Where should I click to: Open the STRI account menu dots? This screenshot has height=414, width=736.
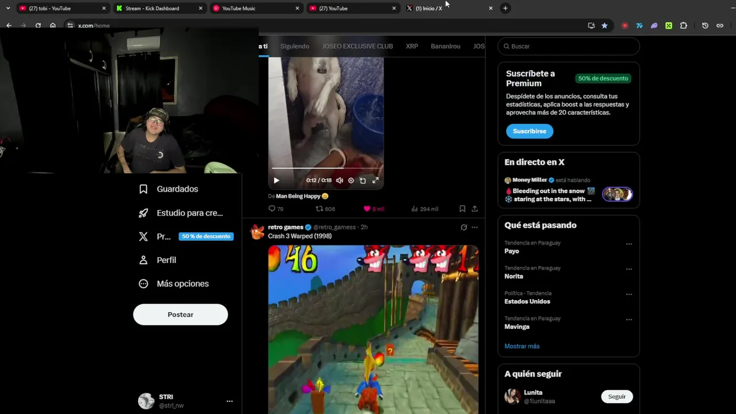229,401
